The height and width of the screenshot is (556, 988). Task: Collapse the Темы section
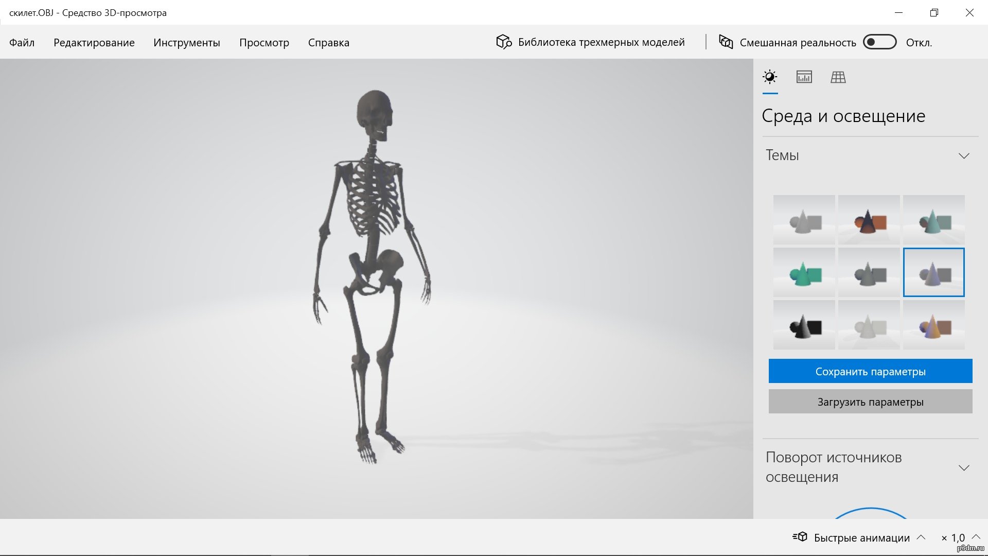(964, 155)
